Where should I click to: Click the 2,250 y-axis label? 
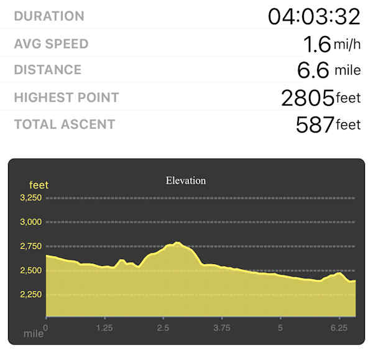(30, 295)
